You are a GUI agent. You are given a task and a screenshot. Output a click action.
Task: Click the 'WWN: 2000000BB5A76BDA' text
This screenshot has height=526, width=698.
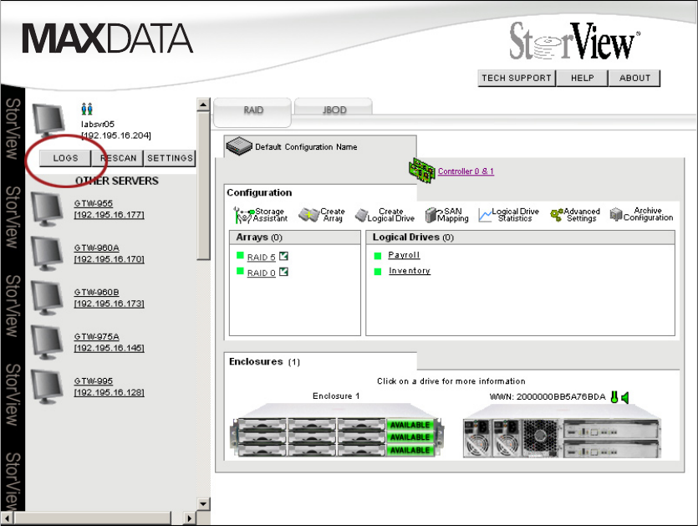(548, 397)
